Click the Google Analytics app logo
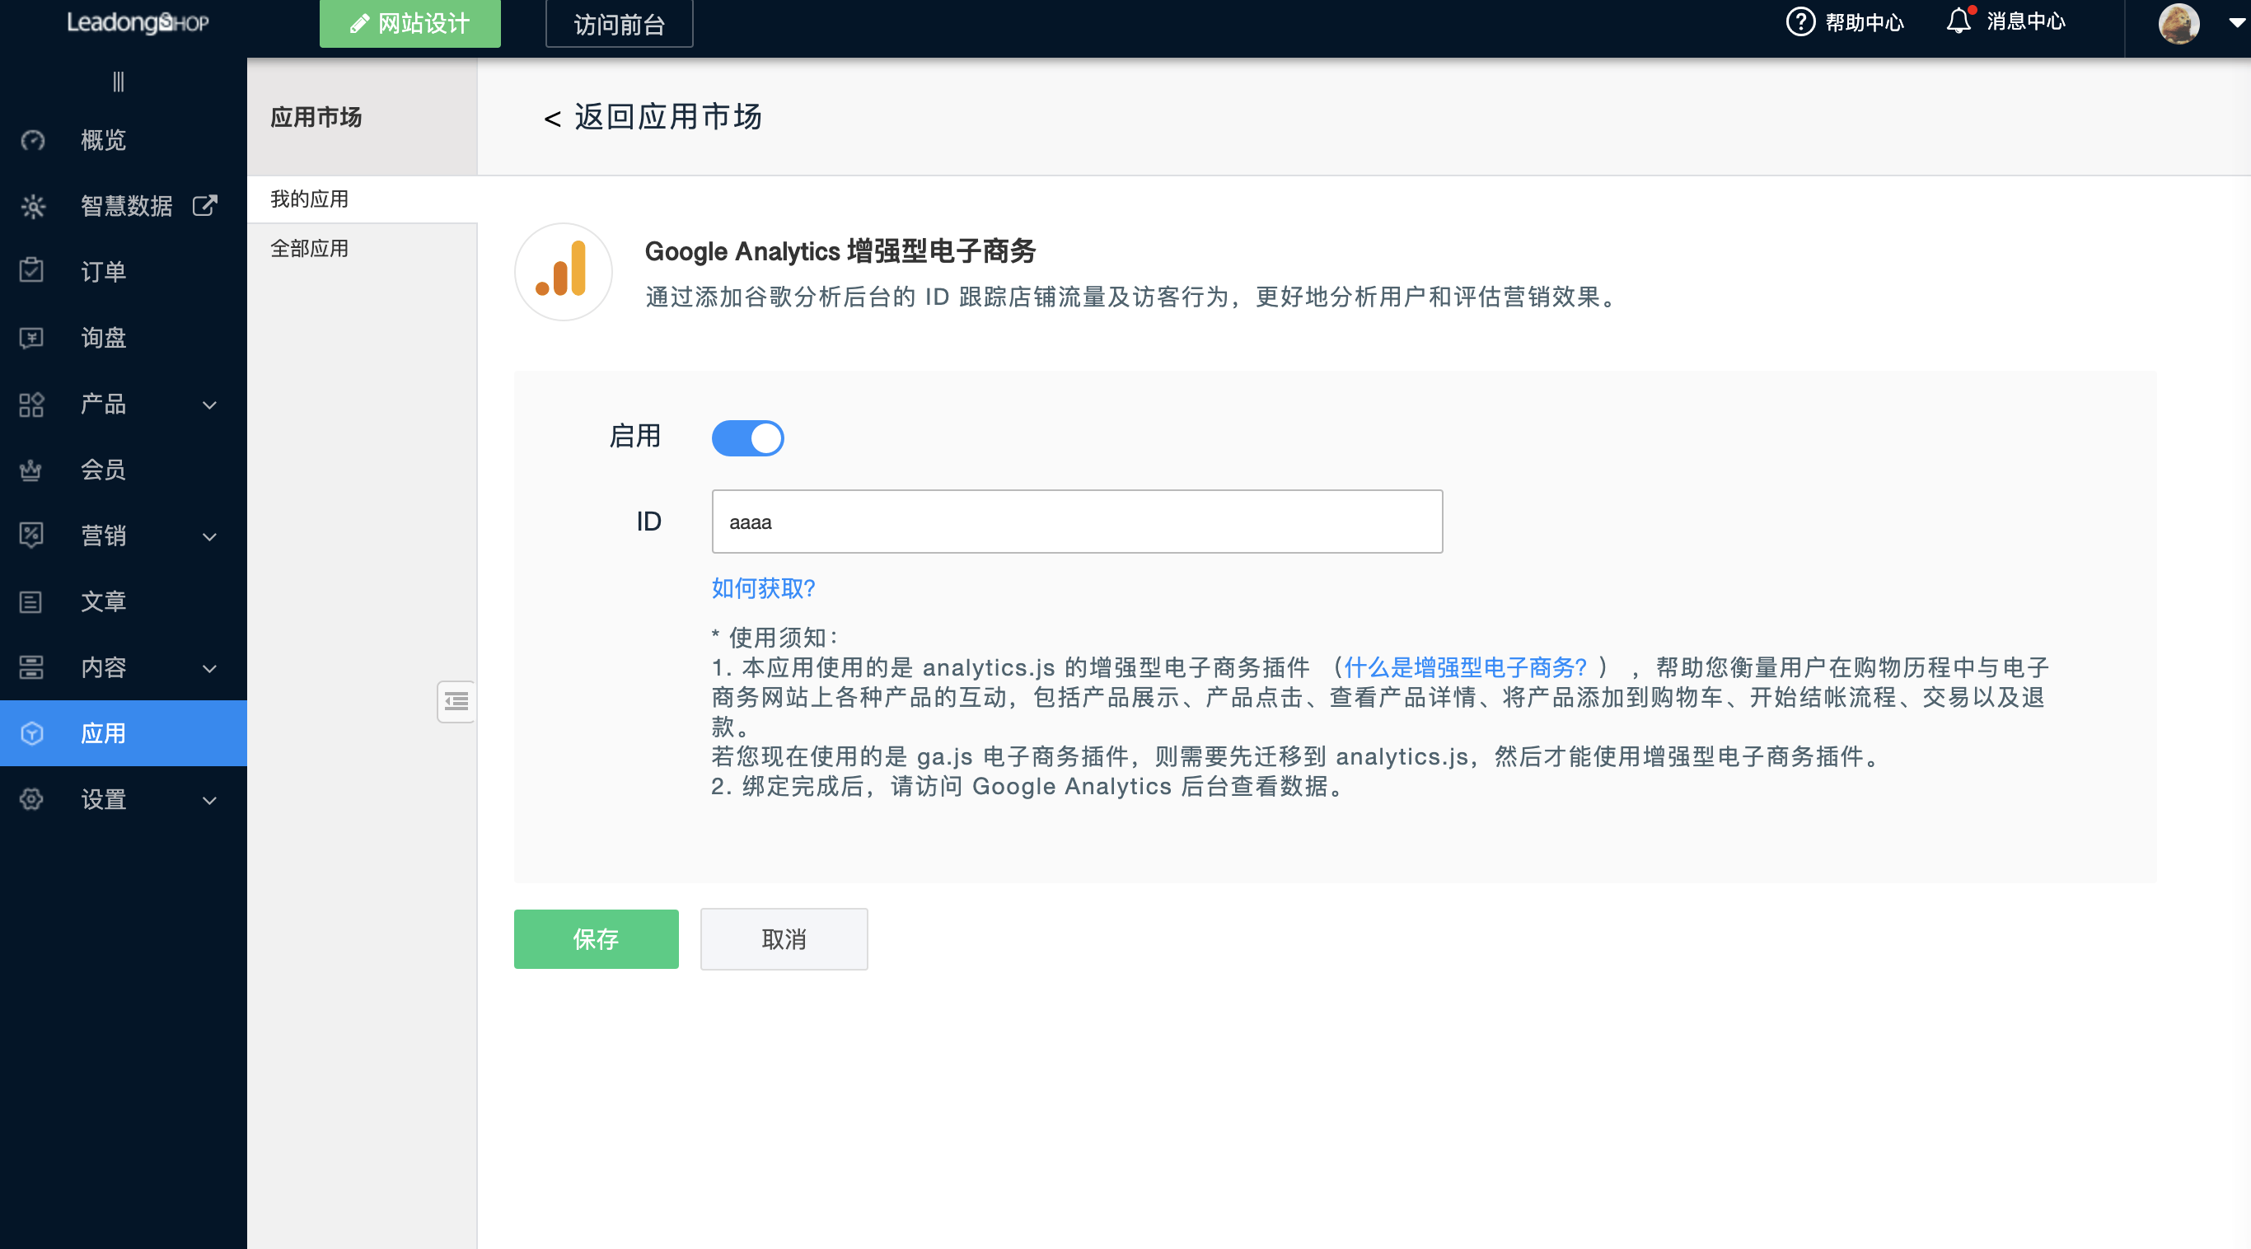Image resolution: width=2251 pixels, height=1249 pixels. (x=563, y=271)
